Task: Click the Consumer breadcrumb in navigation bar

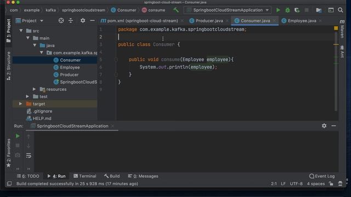Action: (123, 10)
